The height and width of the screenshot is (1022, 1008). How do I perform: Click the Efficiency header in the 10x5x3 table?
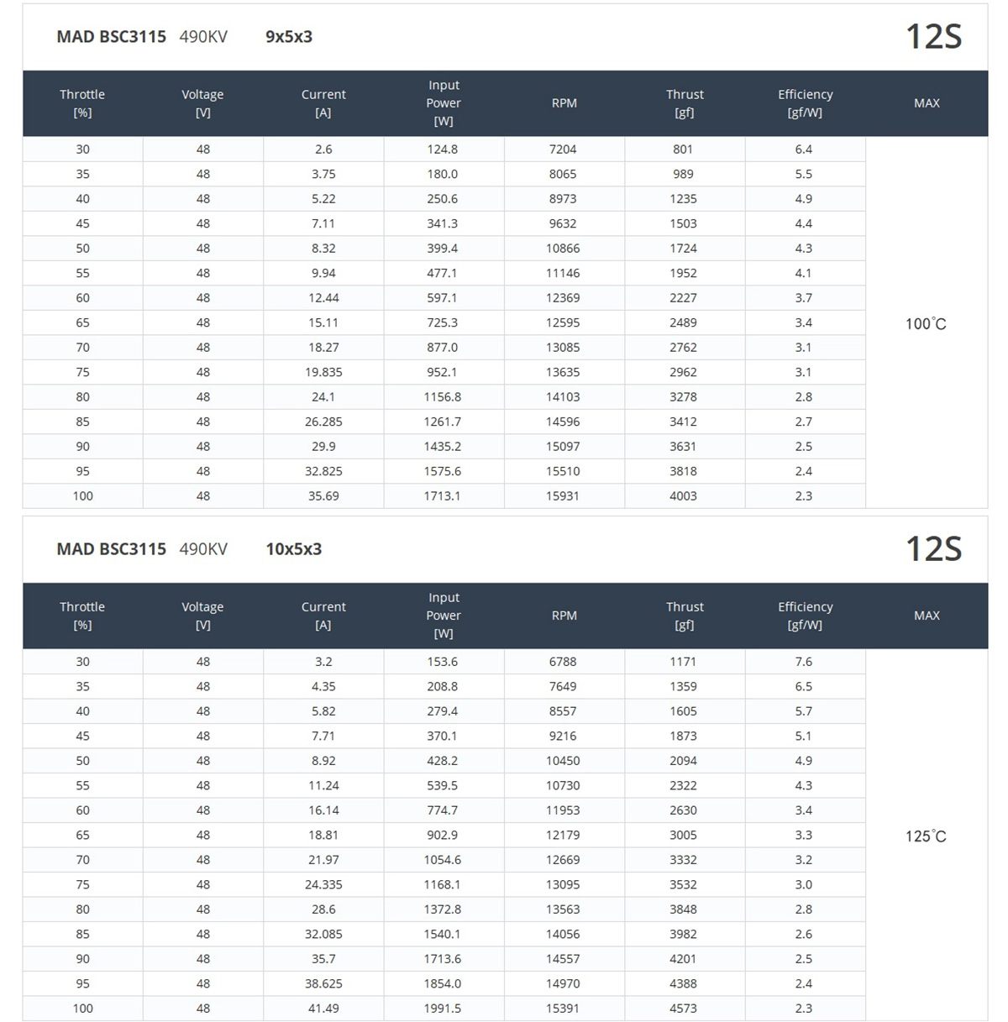(x=805, y=616)
